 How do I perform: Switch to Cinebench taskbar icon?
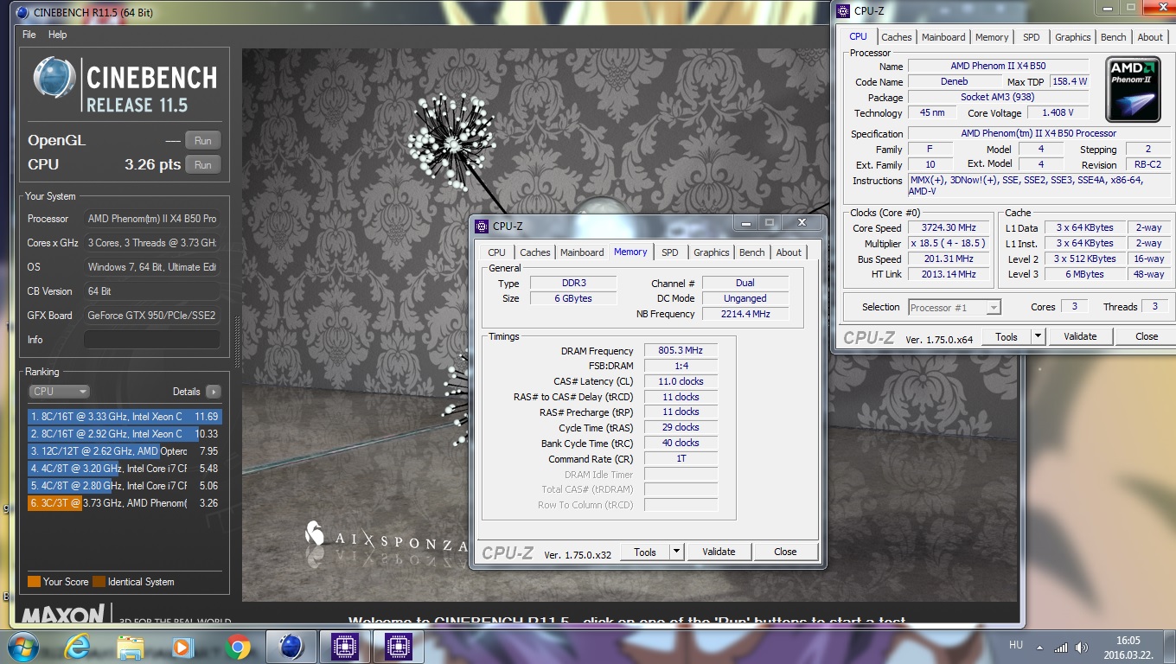point(291,646)
